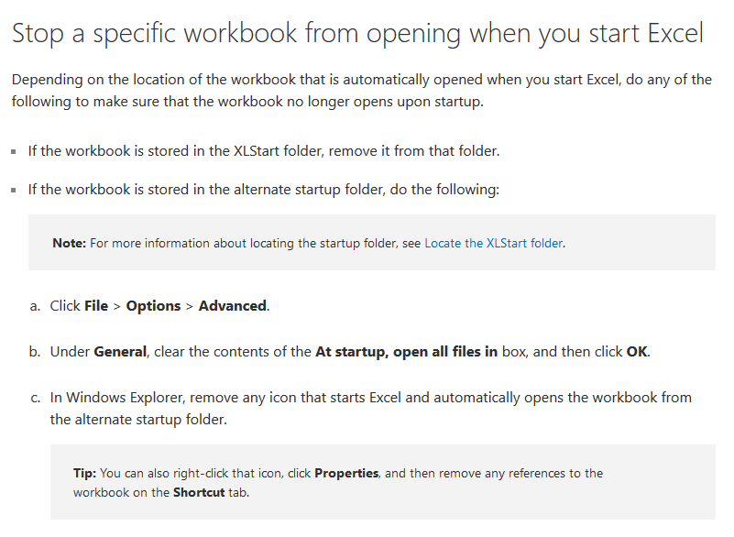Click the step b list marker
The image size is (734, 537).
(35, 352)
